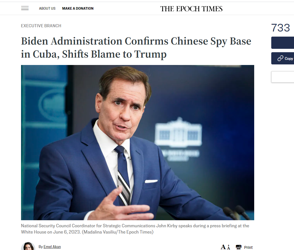The height and width of the screenshot is (250, 294).
Task: Click the white outlined box under Copy
Action: tap(283, 77)
